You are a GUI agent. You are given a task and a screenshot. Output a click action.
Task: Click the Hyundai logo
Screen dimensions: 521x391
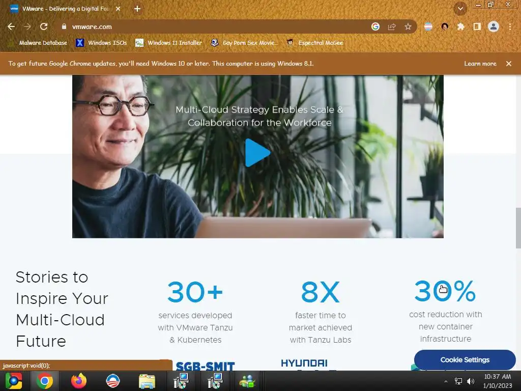click(304, 363)
